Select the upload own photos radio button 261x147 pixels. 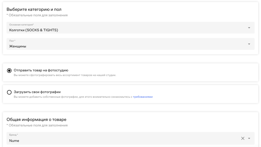(9, 92)
